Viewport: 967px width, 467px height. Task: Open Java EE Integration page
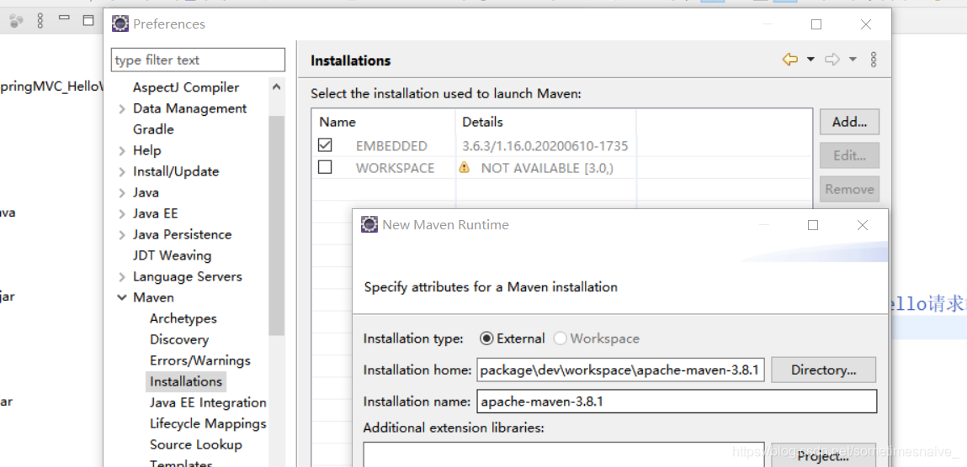(208, 402)
